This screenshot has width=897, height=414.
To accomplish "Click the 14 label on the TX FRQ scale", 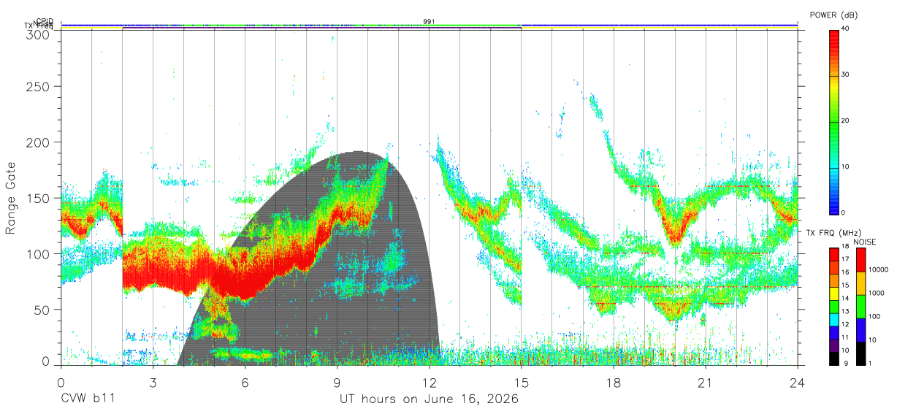I will point(844,299).
